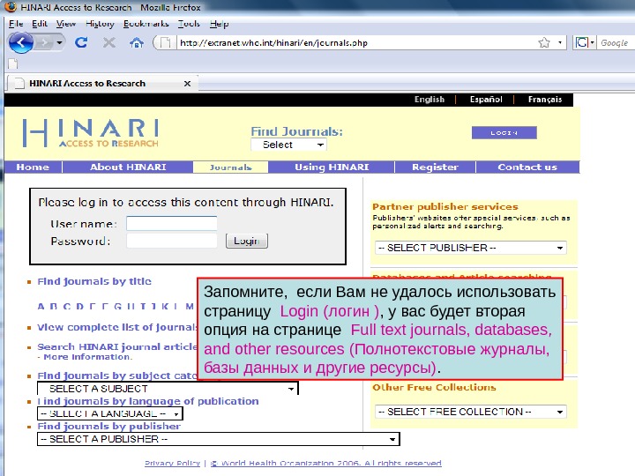
Task: Choose letter C in journals alphabet
Action: coord(67,307)
